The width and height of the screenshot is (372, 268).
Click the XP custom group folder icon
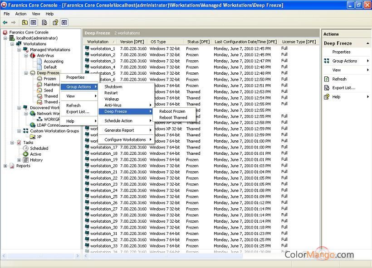click(33, 137)
